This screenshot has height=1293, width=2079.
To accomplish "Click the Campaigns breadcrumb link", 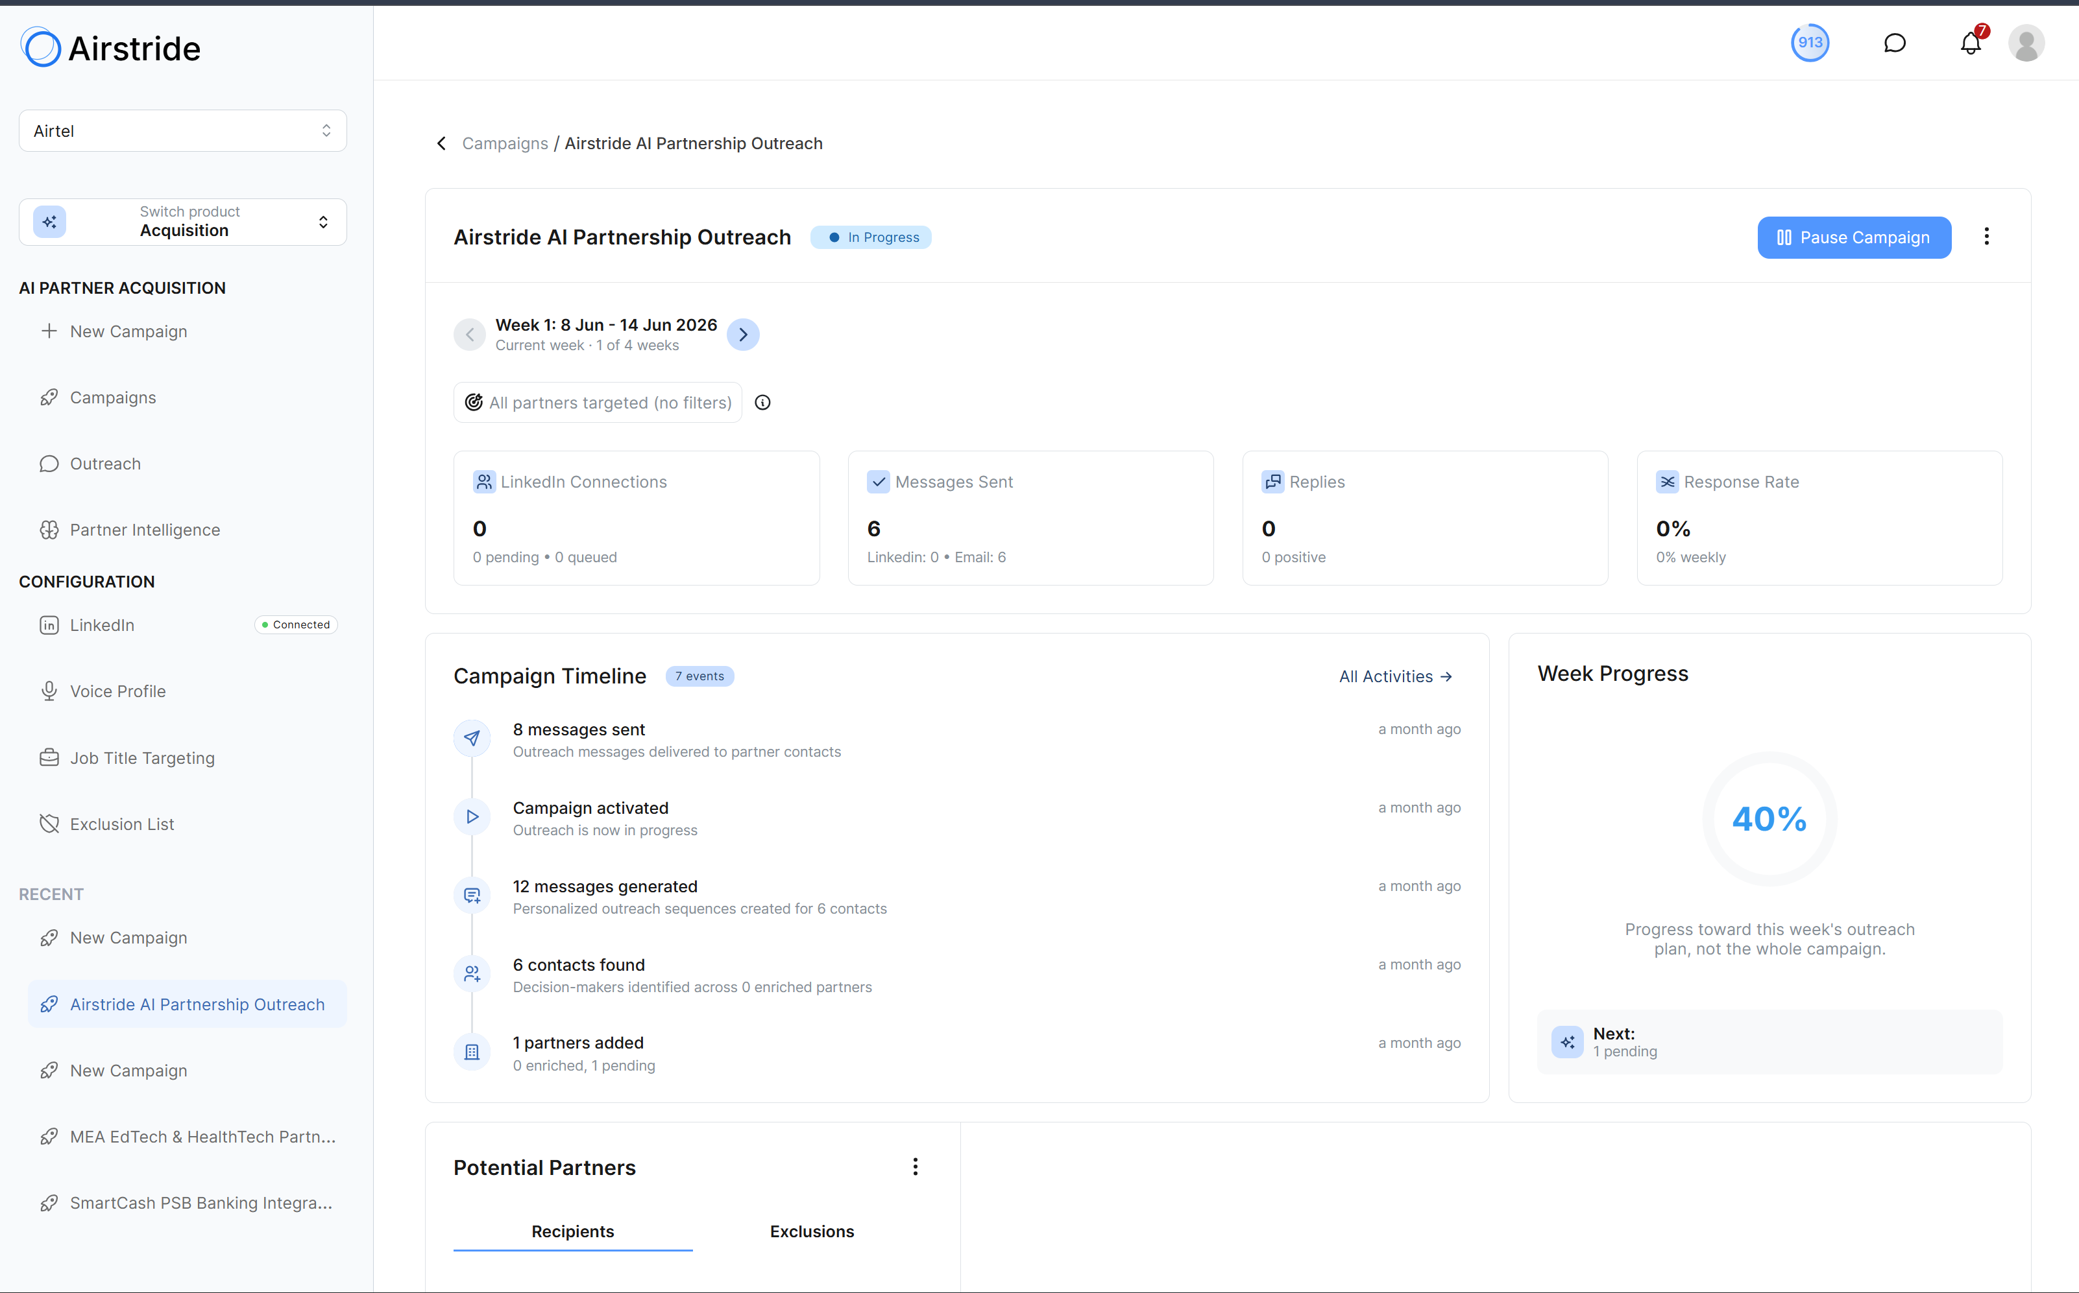I will [505, 144].
